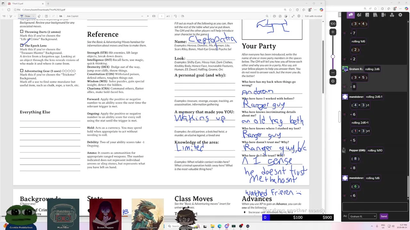Click the Roll20 zoom in plus button

[333, 32]
